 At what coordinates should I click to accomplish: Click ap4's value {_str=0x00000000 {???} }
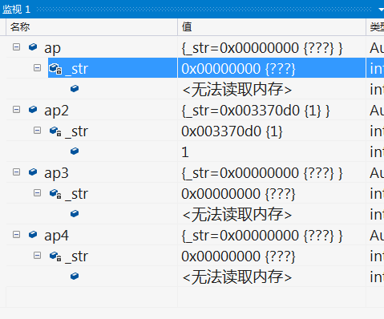(x=262, y=236)
